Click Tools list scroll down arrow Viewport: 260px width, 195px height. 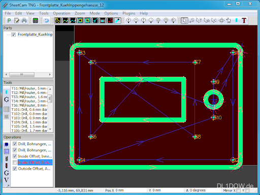point(50,129)
